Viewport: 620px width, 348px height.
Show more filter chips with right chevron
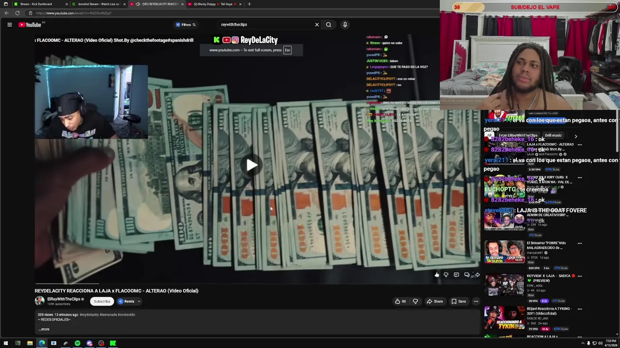576,136
